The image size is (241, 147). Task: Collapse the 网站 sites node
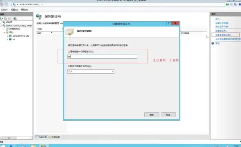point(4,32)
